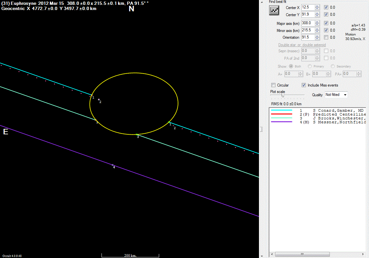Click the Center X input field
The height and width of the screenshot is (258, 369).
(x=307, y=7)
